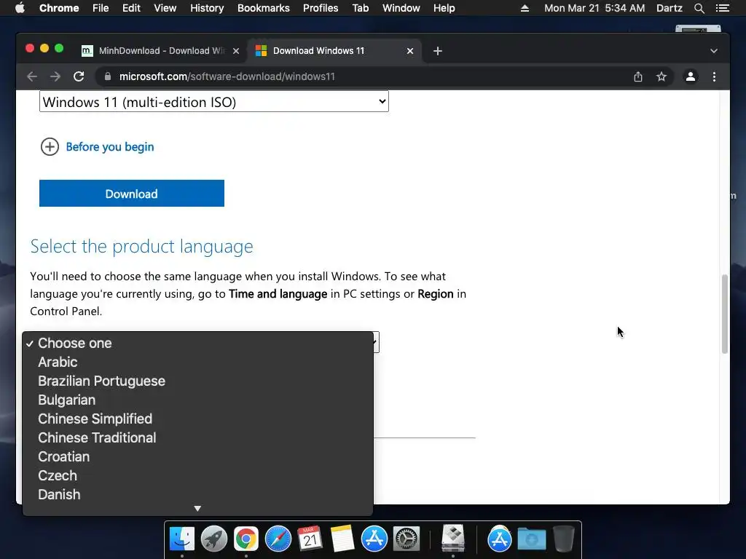This screenshot has width=746, height=559.
Task: Open Calendar from the dock
Action: coord(310,539)
